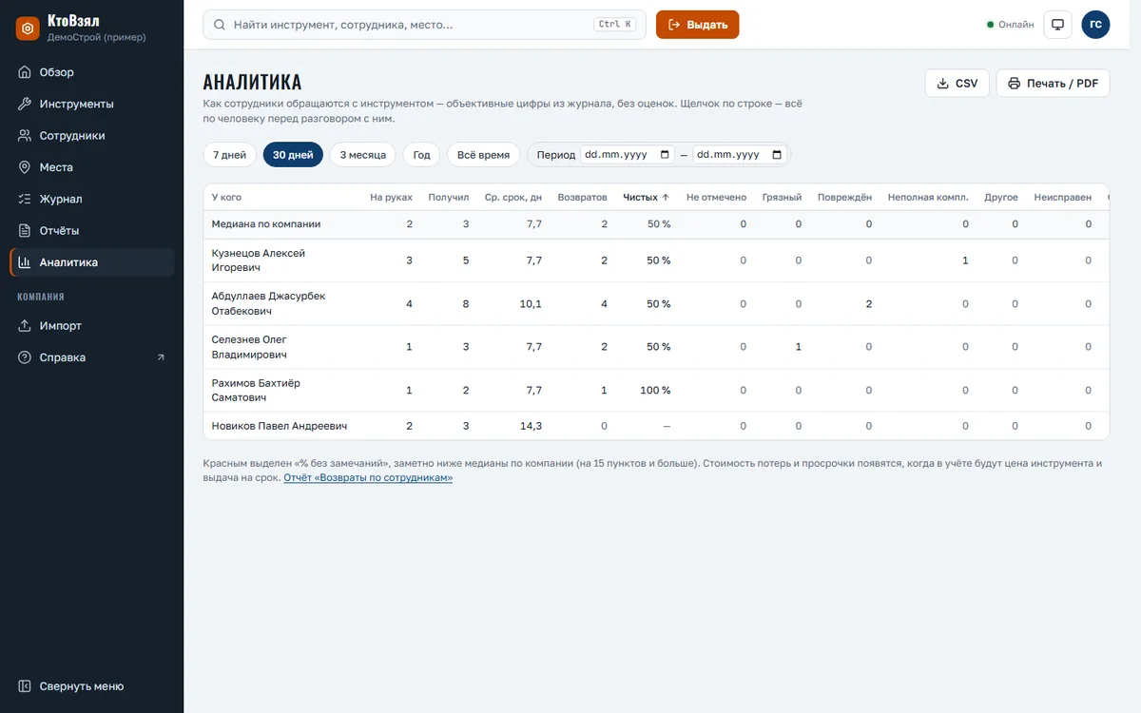
Task: Click the period start date field
Action: tap(628, 155)
